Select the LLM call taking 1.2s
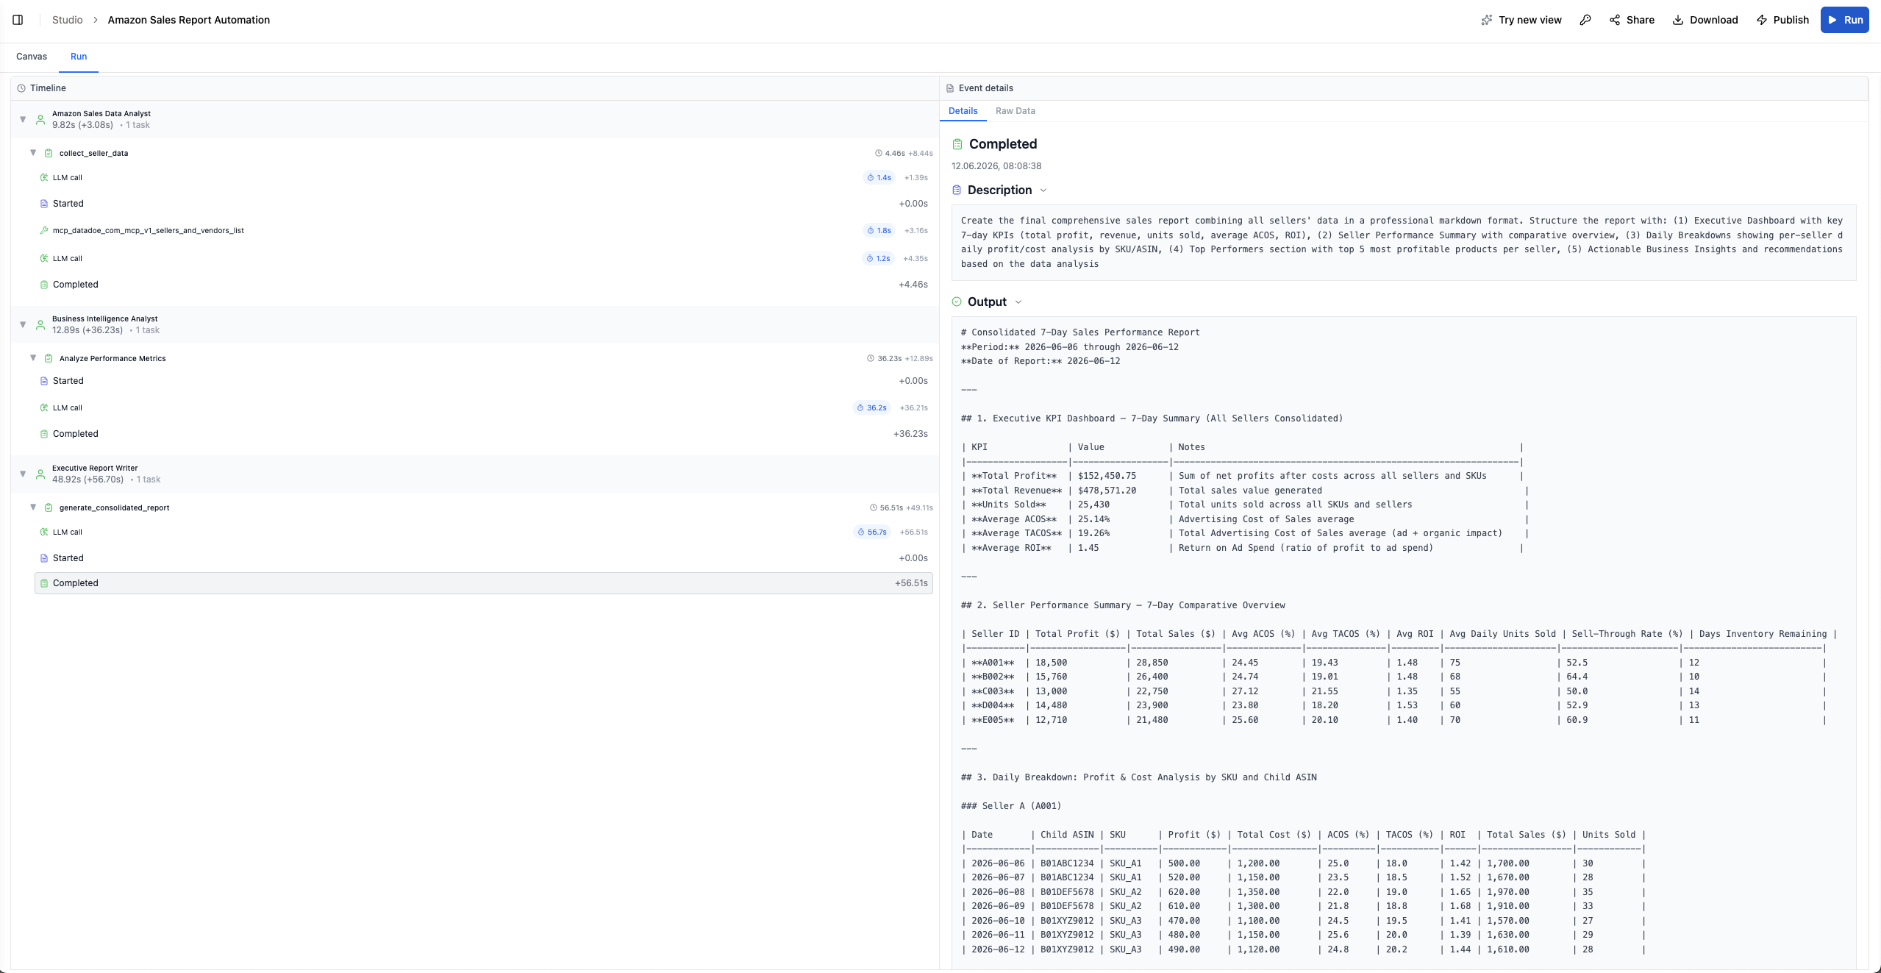The height and width of the screenshot is (973, 1881). pos(484,258)
